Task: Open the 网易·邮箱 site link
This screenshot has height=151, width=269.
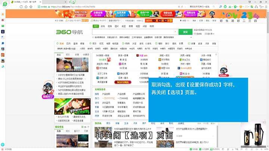Action: [x=185, y=56]
